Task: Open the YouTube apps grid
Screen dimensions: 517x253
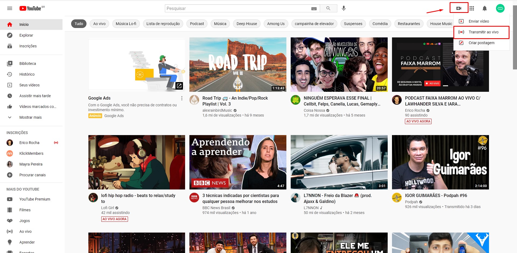Action: (x=472, y=8)
